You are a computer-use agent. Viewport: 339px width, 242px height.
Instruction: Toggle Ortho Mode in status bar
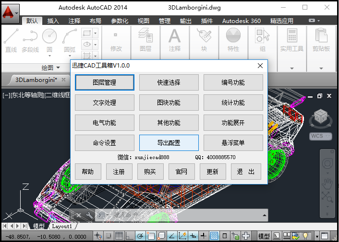click(x=129, y=236)
